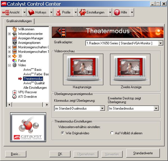Image resolution: width=168 pixels, height=161 pixels.
Task: Click the Basis... button
Action: pyautogui.click(x=16, y=154)
